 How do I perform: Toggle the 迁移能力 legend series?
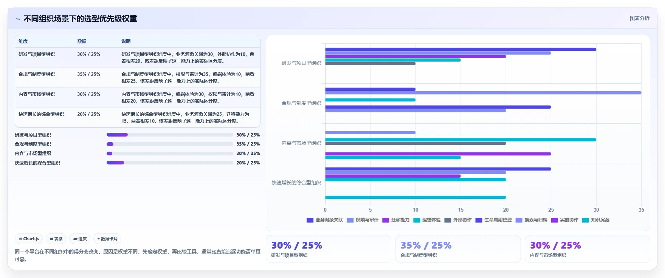coord(396,220)
